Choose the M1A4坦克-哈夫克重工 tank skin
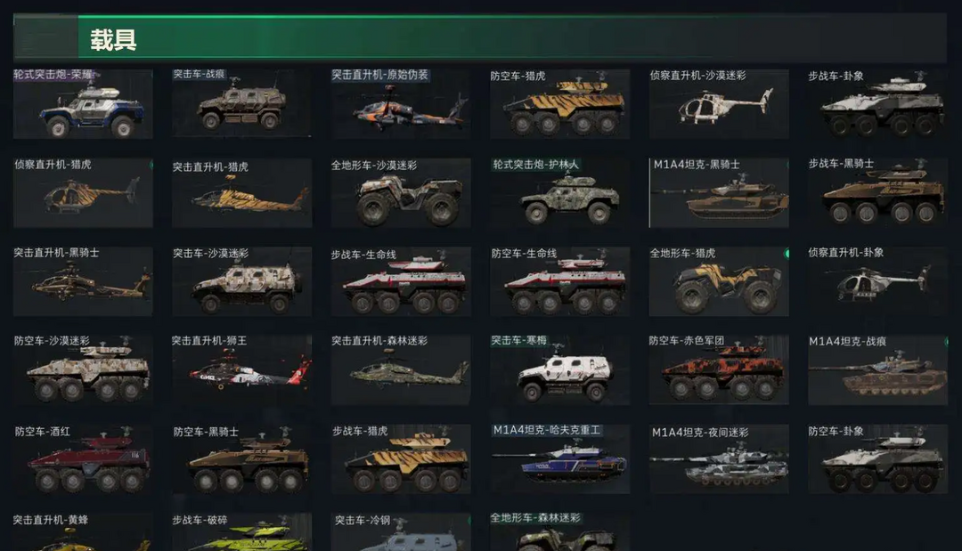The width and height of the screenshot is (962, 551). [559, 458]
